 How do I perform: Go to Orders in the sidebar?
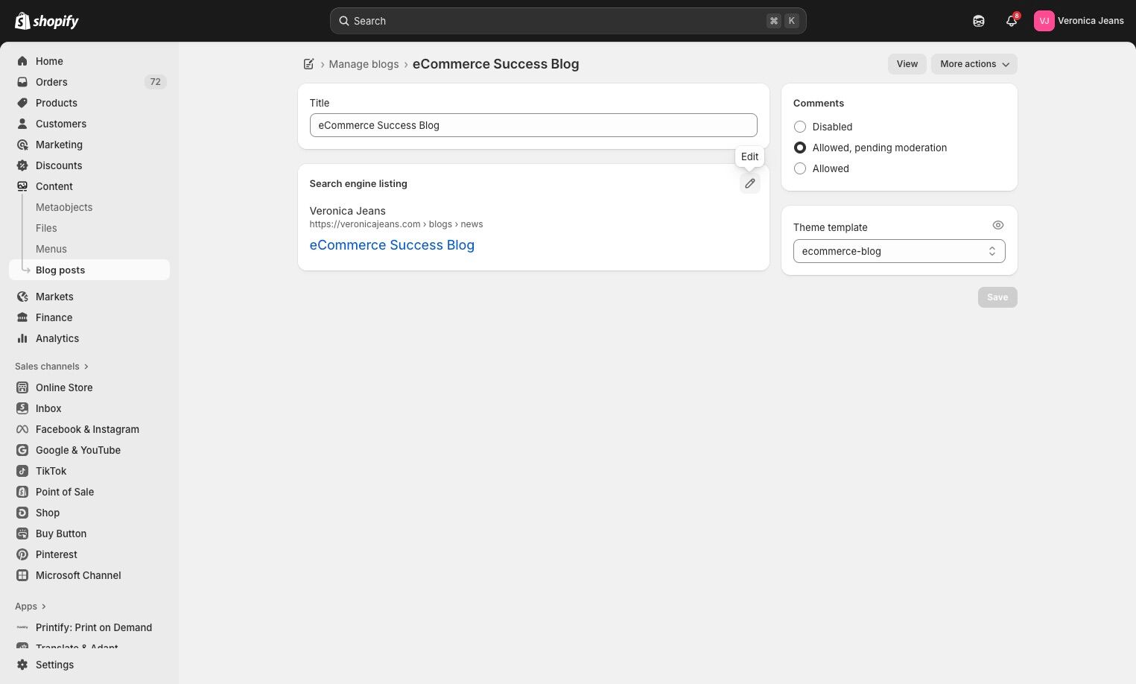(x=51, y=82)
